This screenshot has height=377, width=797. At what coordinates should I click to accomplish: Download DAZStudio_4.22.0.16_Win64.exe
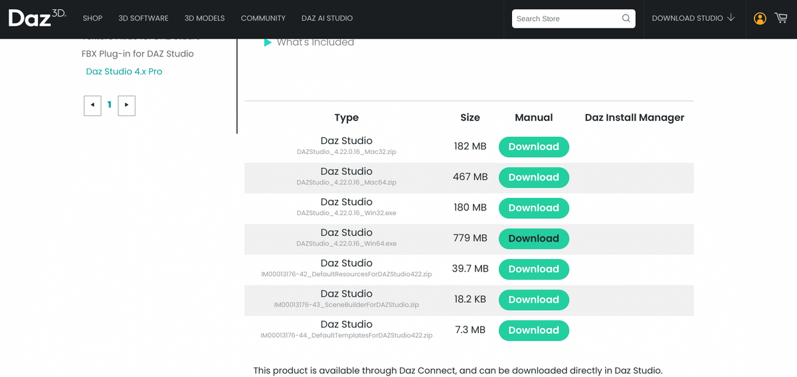533,238
